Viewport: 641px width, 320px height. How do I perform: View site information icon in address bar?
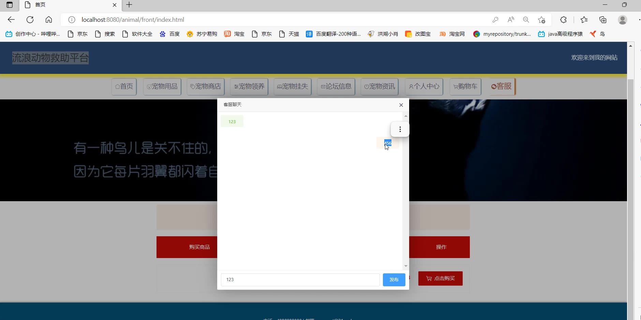click(x=72, y=20)
